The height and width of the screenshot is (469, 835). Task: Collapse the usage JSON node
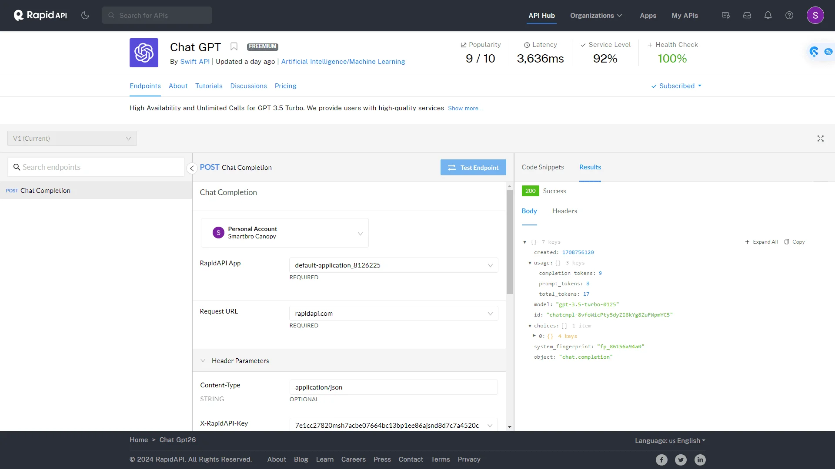point(530,263)
